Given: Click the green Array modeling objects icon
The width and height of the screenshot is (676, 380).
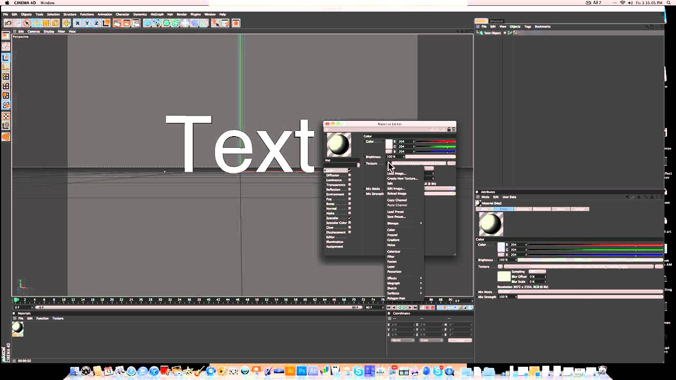Looking at the screenshot, I should click(176, 23).
